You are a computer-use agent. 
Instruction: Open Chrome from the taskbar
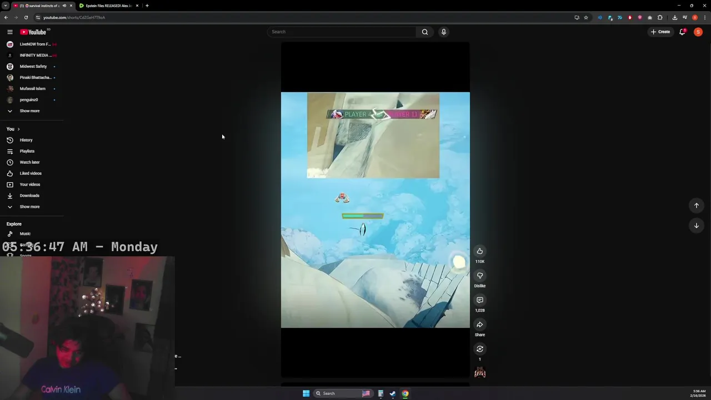(x=405, y=393)
